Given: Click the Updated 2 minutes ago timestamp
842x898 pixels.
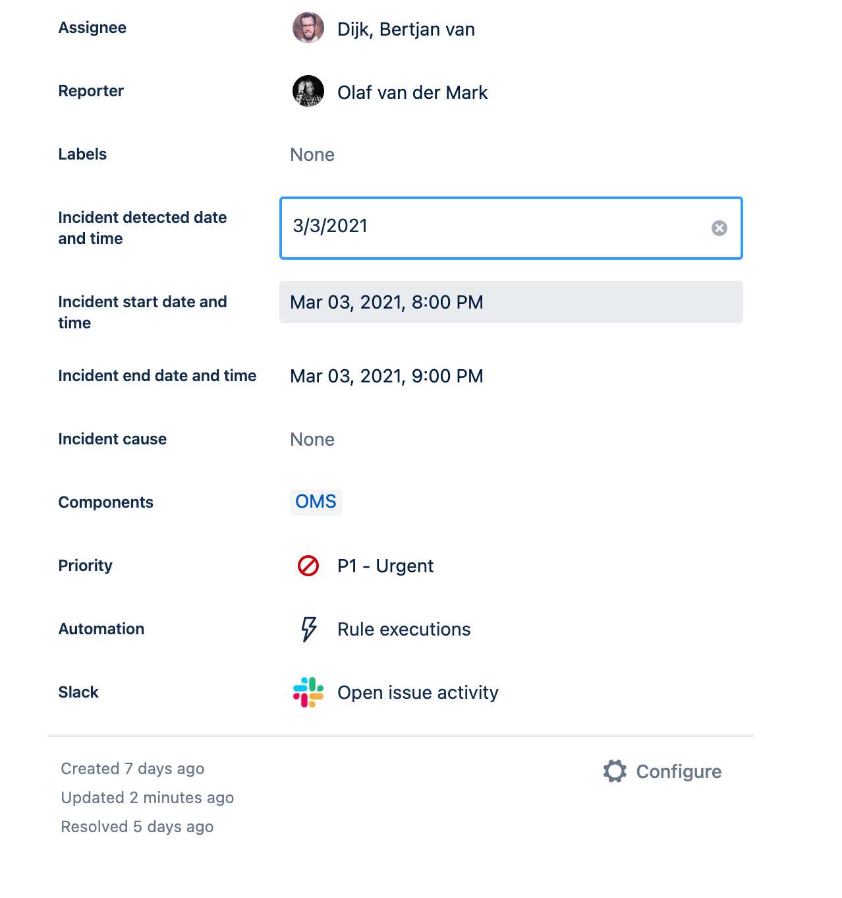Looking at the screenshot, I should (x=148, y=798).
